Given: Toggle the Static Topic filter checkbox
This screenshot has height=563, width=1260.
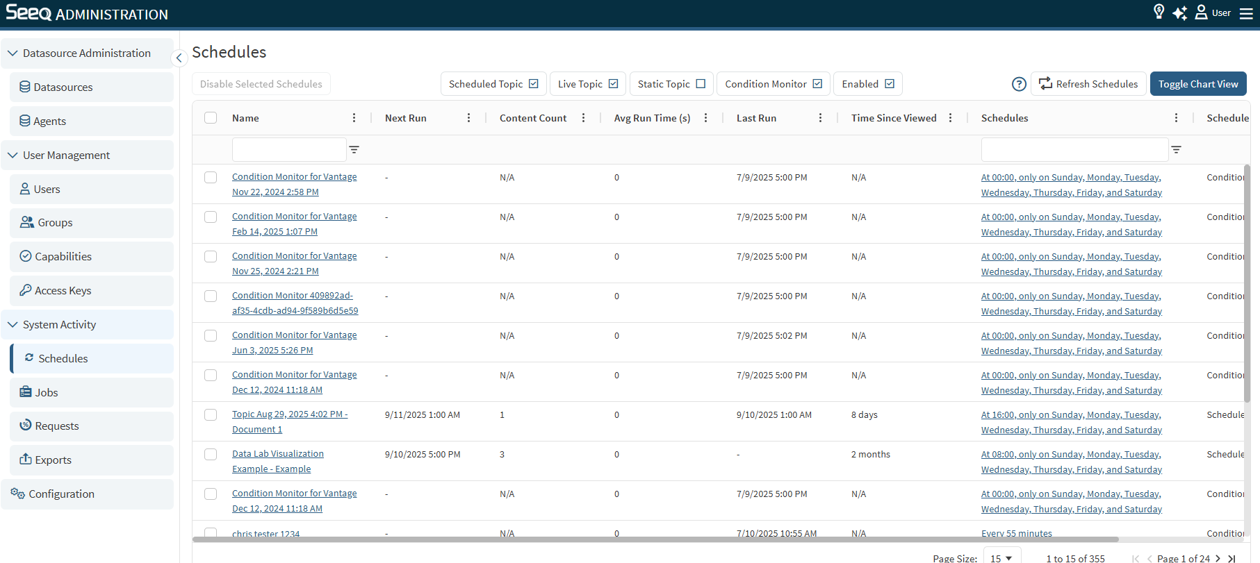Looking at the screenshot, I should [x=701, y=84].
